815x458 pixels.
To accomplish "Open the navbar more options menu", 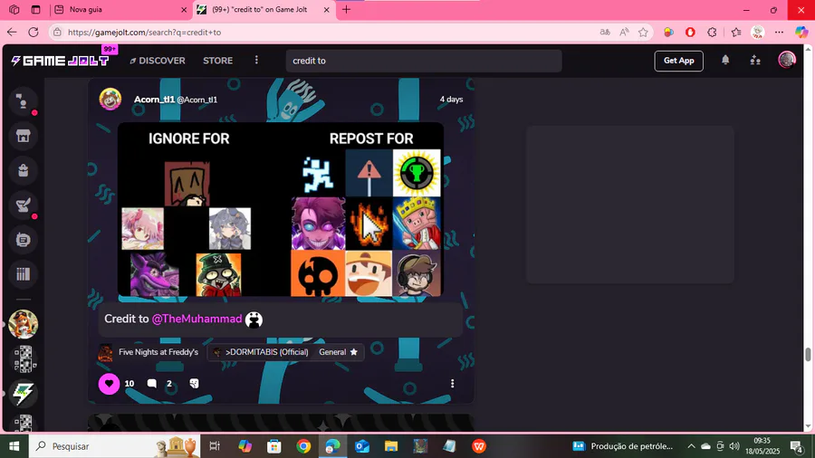I will pos(256,61).
